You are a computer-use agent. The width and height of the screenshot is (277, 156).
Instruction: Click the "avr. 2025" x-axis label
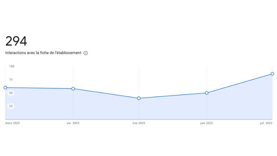[x=73, y=123]
